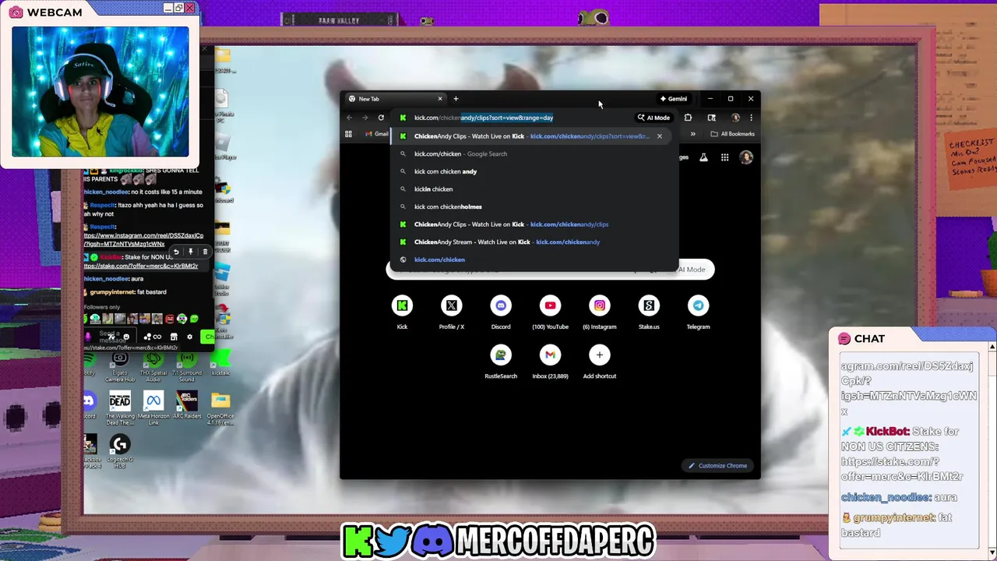Open Chrome's three-dot menu
Screen dimensions: 997x561
coord(751,118)
